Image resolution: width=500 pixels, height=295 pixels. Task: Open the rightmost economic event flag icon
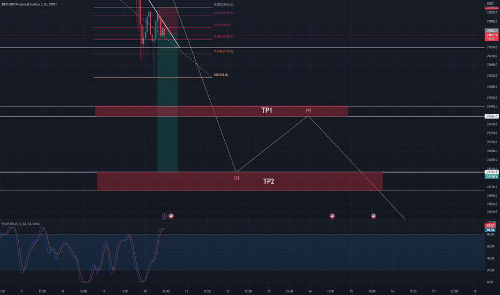373,216
